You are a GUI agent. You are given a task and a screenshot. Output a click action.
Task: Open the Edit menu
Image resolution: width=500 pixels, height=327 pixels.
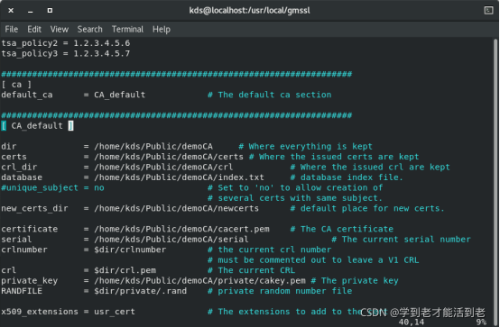pyautogui.click(x=34, y=30)
